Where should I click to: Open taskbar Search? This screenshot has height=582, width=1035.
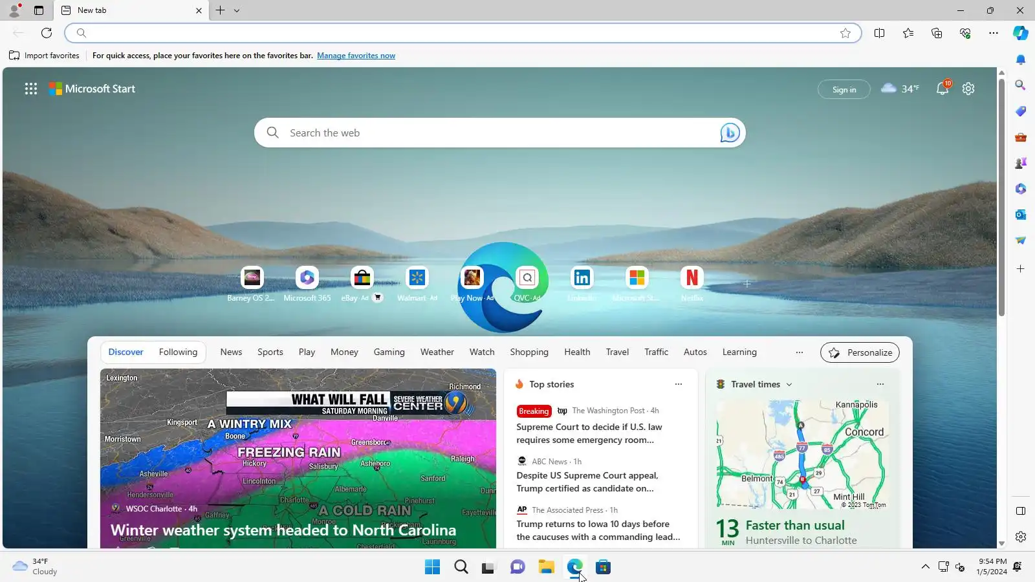[461, 567]
